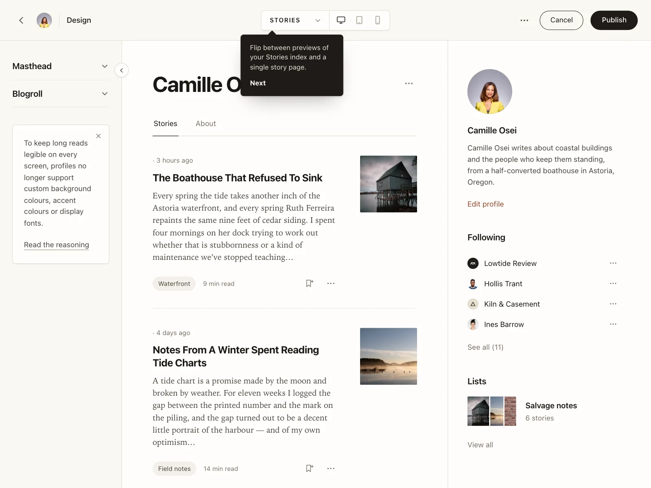The width and height of the screenshot is (651, 488).
Task: Click the Waterfront tag
Action: pos(174,284)
